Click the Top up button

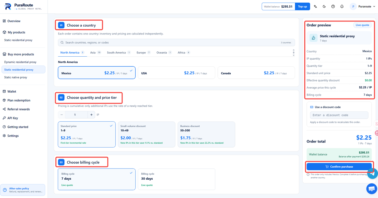coord(302,6)
